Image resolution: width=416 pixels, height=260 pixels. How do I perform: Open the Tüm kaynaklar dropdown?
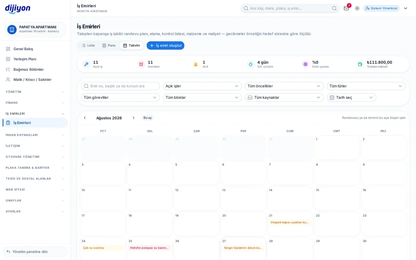click(284, 97)
